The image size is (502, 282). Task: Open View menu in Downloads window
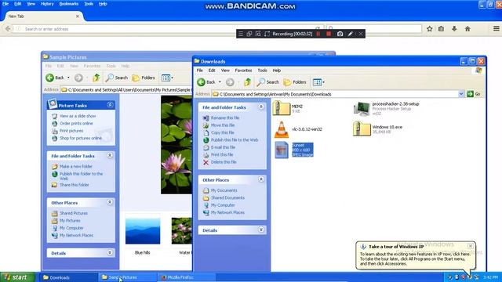tap(225, 70)
